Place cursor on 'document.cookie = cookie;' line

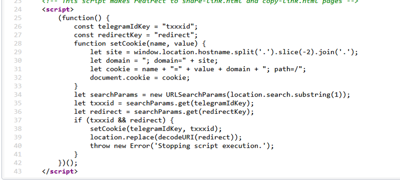pyautogui.click(x=140, y=77)
